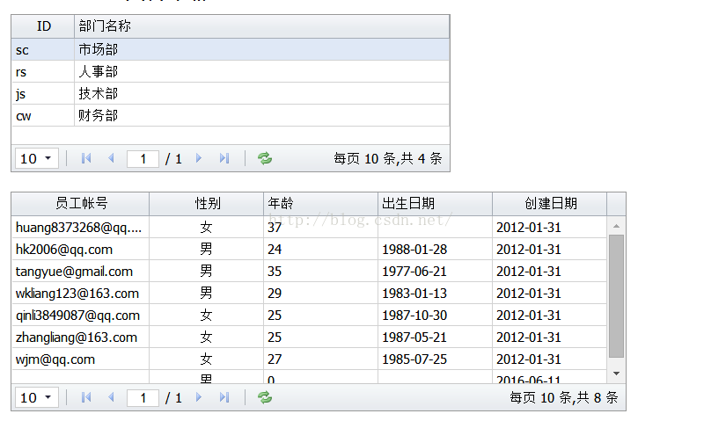
Task: Click birth date 1983-01-13 cell
Action: coord(435,293)
